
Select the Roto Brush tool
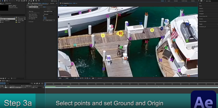tap(36, 1)
